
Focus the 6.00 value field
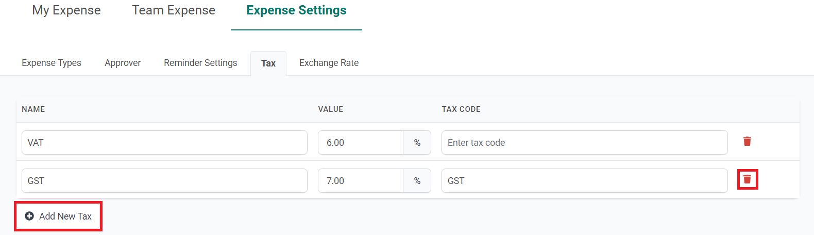coord(361,143)
